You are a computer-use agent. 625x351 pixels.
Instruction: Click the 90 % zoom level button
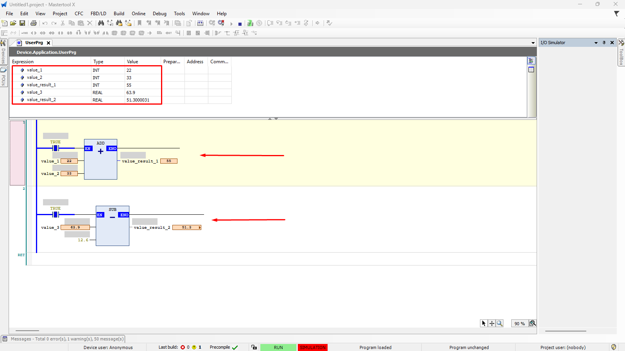pyautogui.click(x=519, y=324)
